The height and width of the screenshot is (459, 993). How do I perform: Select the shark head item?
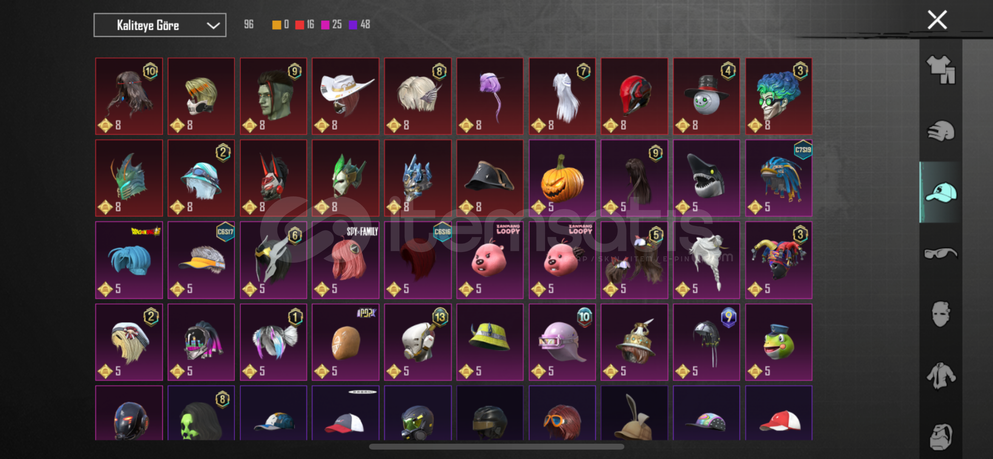(707, 178)
